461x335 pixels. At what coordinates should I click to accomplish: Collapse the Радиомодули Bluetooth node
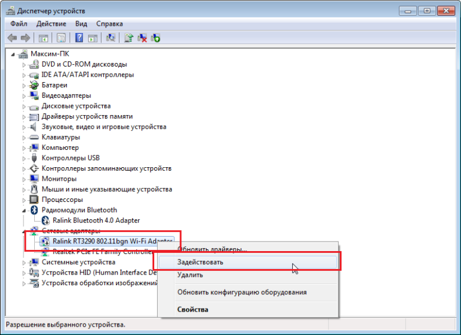(25, 210)
